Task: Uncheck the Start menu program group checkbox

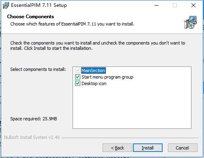Action: (x=77, y=77)
